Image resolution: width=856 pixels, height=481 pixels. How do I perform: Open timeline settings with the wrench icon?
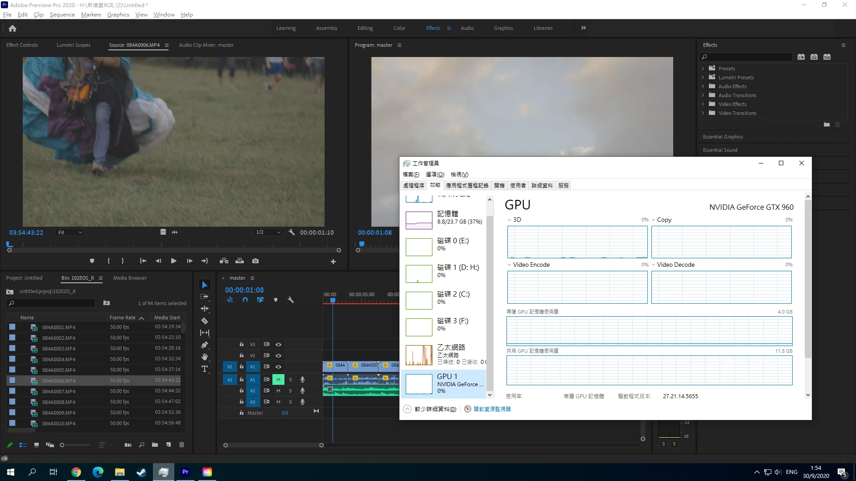click(291, 300)
